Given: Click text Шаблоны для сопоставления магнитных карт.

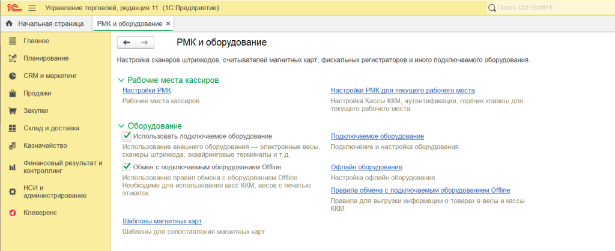Looking at the screenshot, I should click(x=195, y=232).
